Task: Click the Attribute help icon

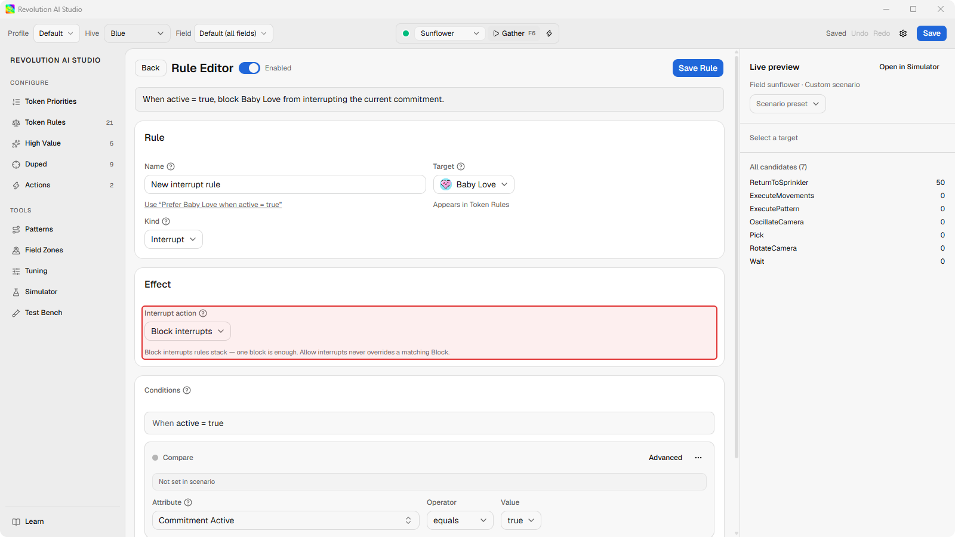Action: pyautogui.click(x=188, y=502)
